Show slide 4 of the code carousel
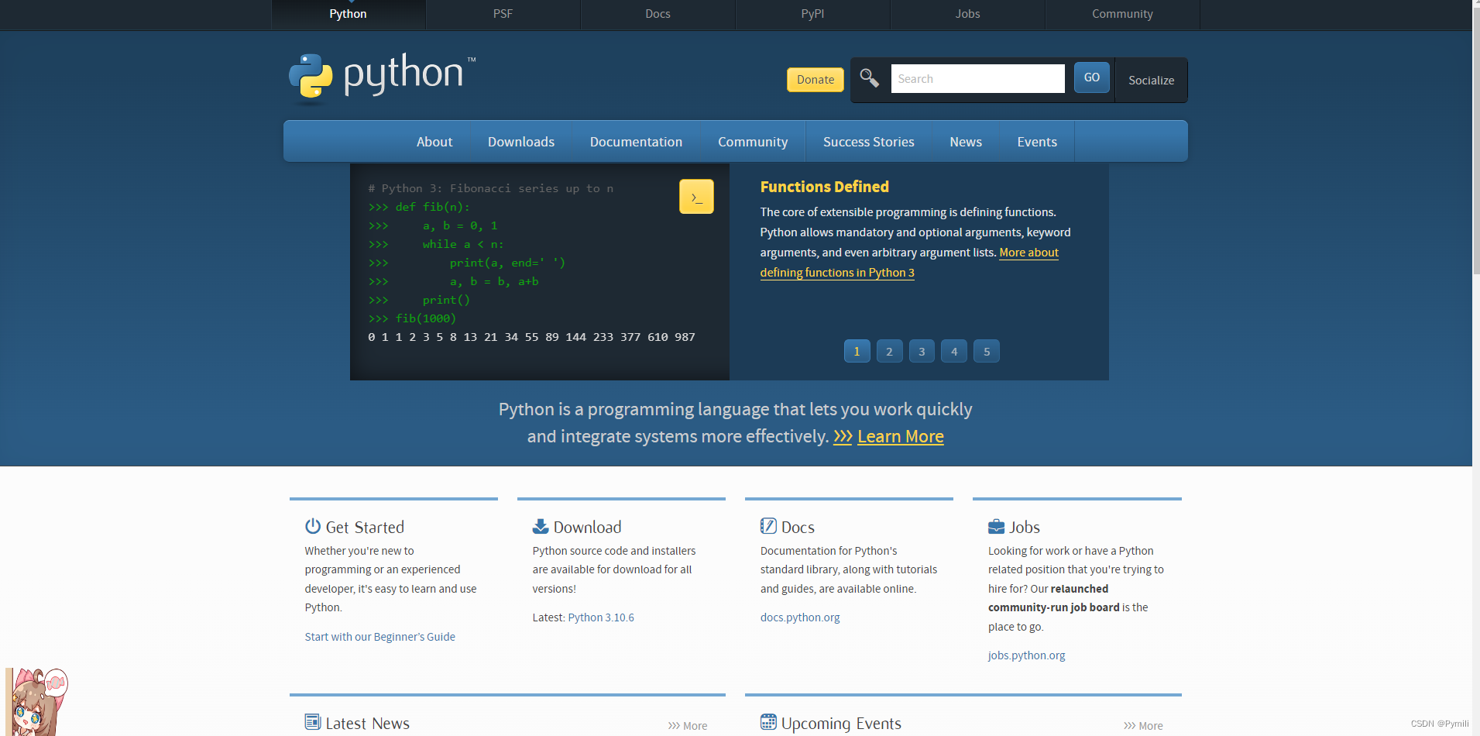 (954, 351)
